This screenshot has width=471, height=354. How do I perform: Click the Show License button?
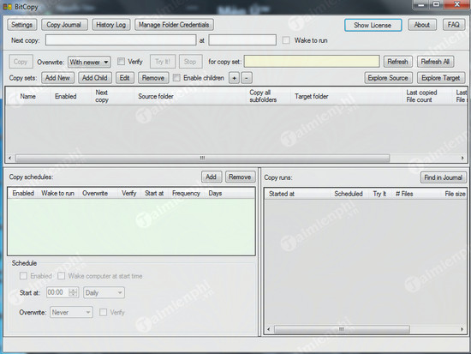click(x=373, y=25)
